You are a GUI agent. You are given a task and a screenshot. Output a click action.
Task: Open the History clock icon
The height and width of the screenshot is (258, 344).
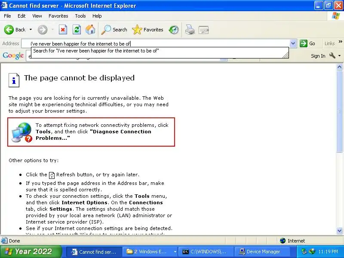pos(174,30)
